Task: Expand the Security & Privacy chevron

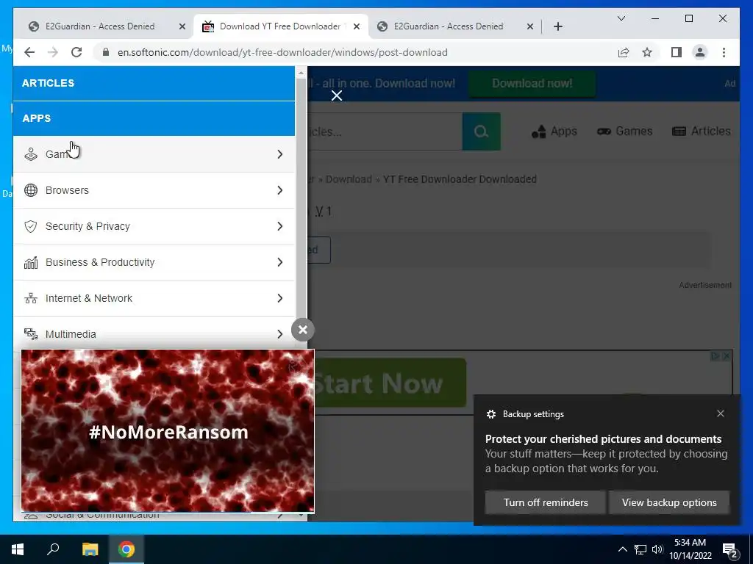Action: pos(280,226)
